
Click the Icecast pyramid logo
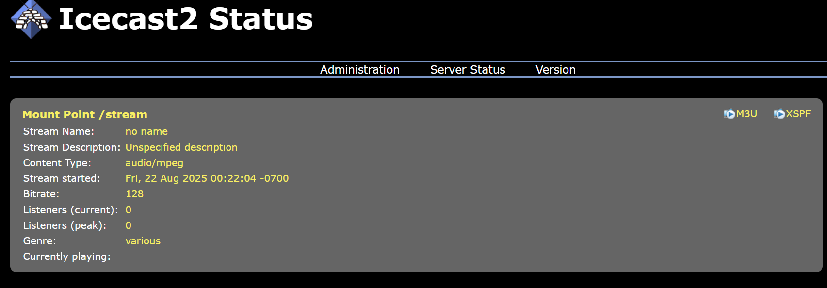point(31,19)
